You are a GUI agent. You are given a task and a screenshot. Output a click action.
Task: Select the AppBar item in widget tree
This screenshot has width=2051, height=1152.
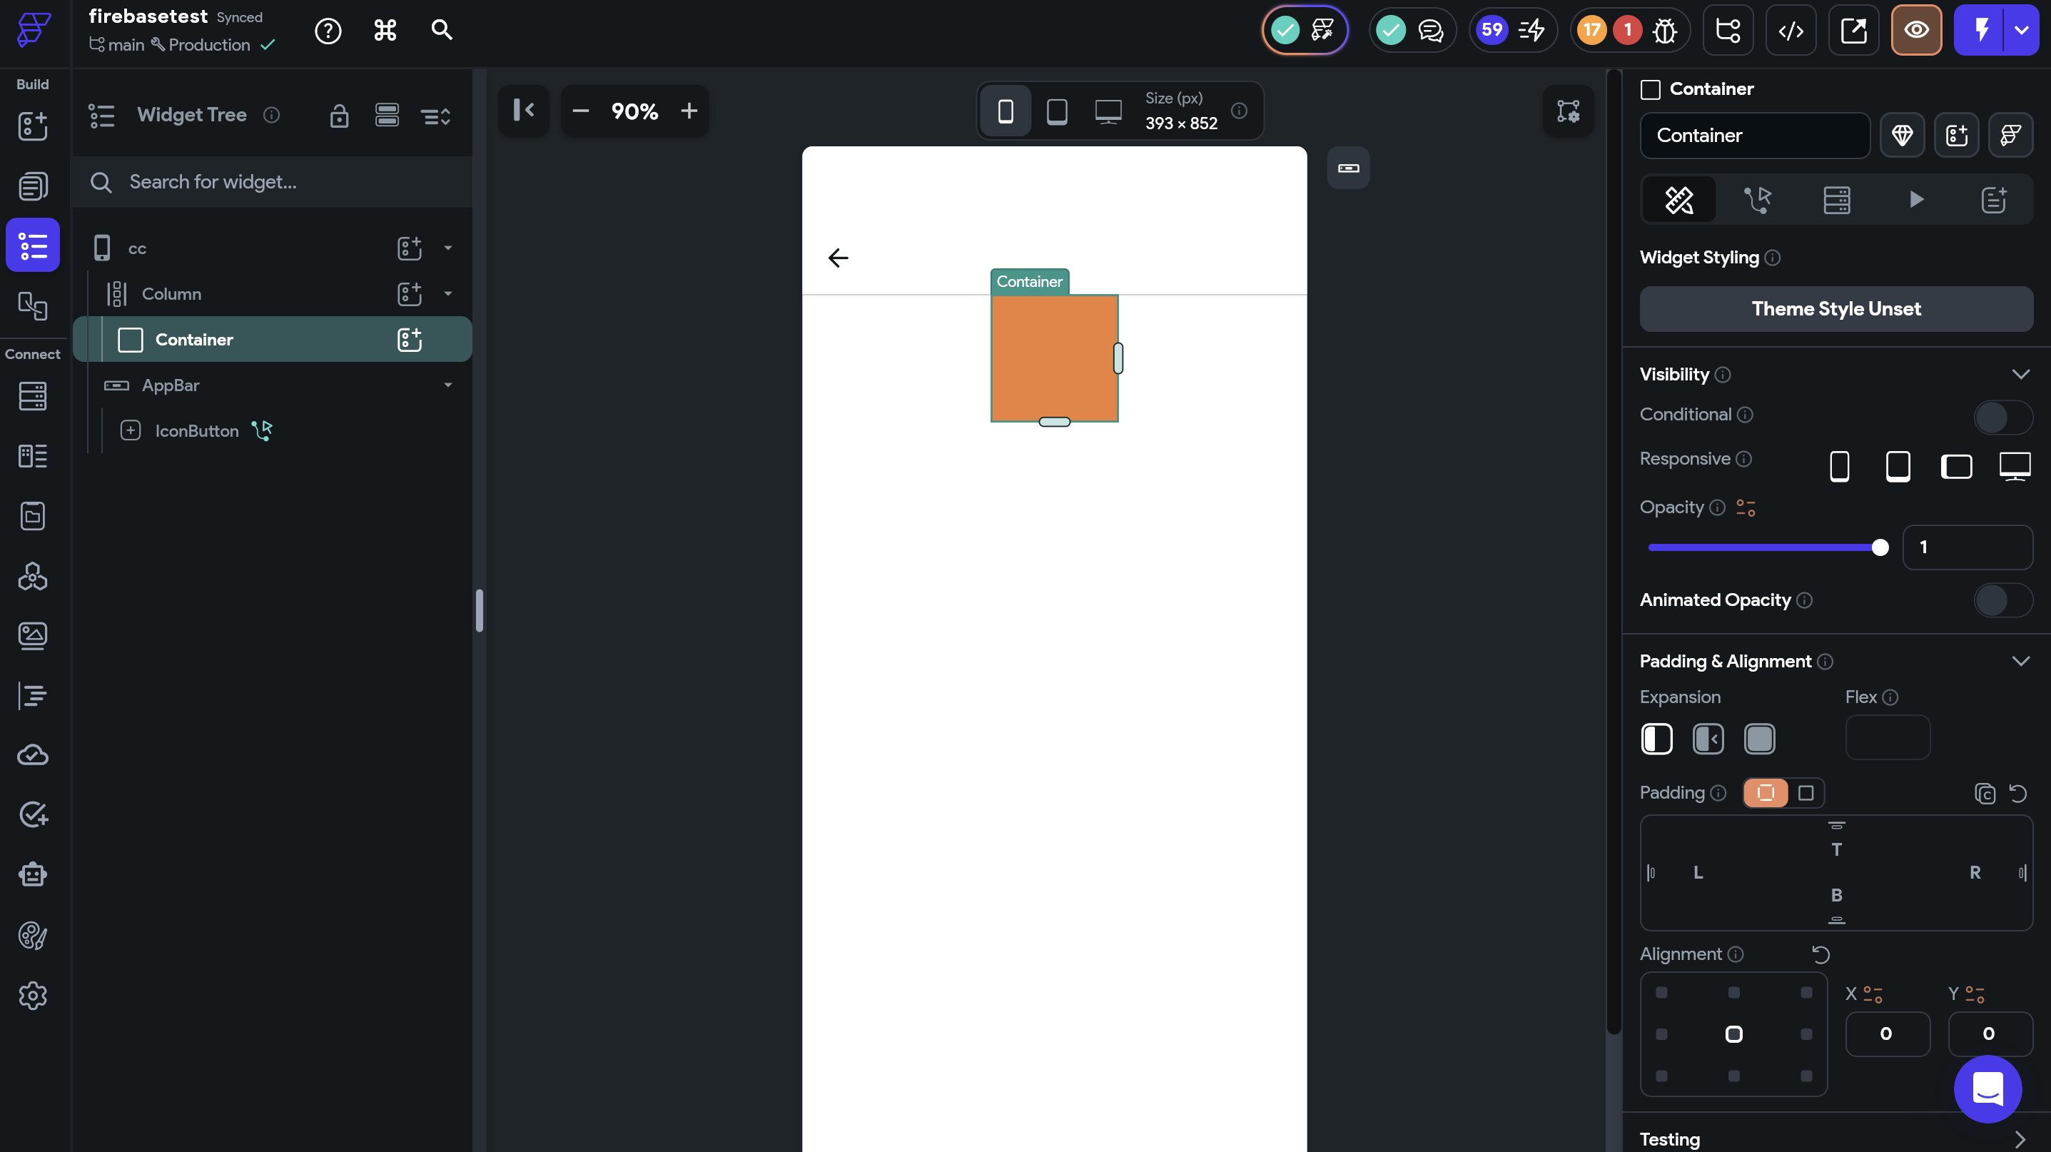[171, 385]
